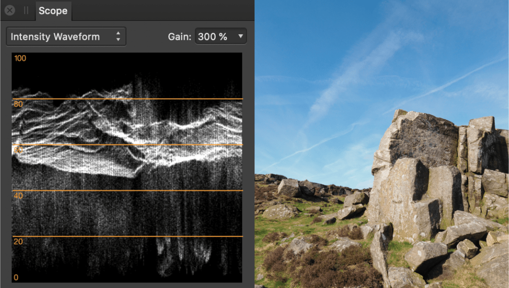Click the 80 scale label on waveform
This screenshot has width=509, height=288.
(x=18, y=104)
